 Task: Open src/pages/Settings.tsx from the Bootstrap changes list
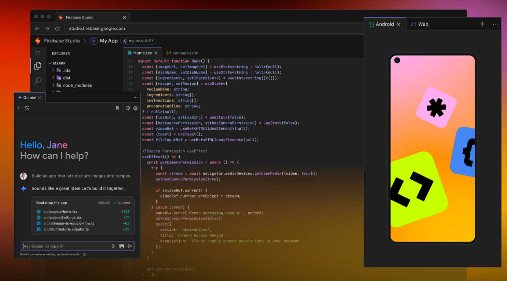click(x=62, y=217)
